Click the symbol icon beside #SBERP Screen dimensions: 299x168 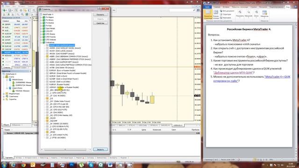(x=47, y=59)
